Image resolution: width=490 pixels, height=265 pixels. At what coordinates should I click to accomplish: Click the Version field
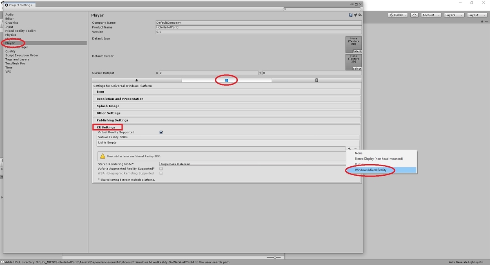[258, 32]
